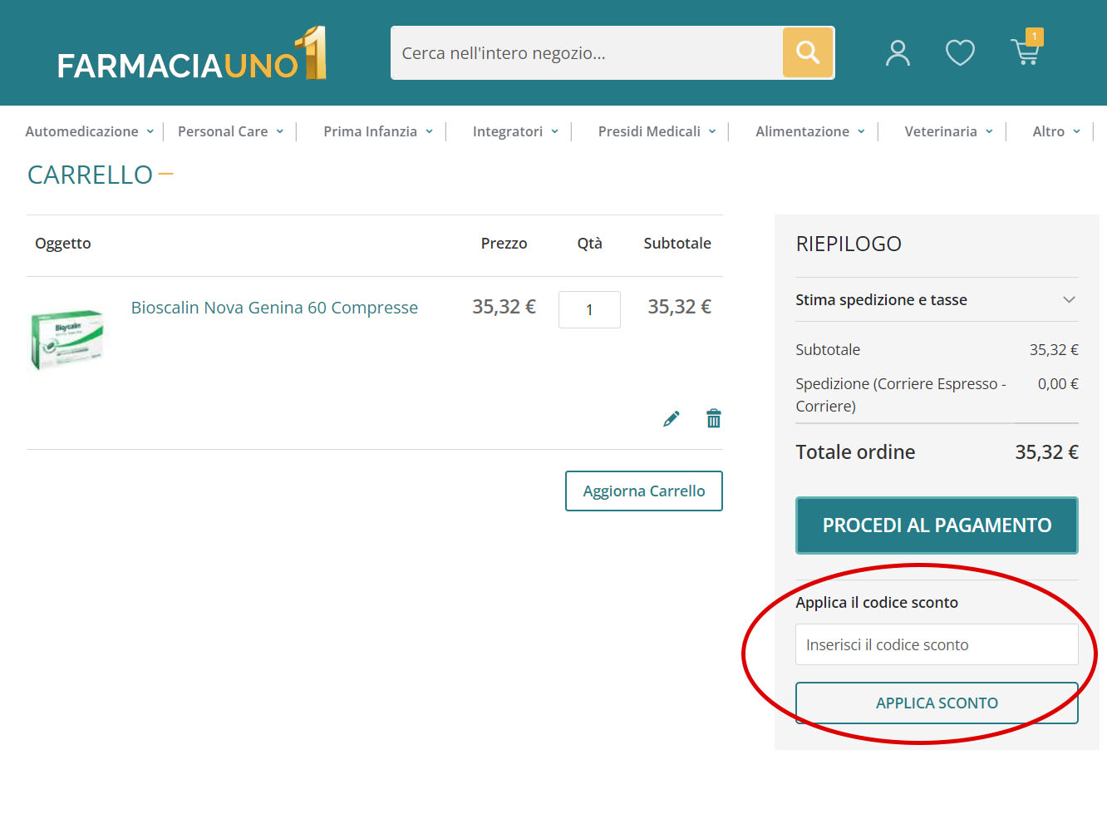Expand the Veterinaria menu
The height and width of the screenshot is (819, 1107).
(x=948, y=131)
